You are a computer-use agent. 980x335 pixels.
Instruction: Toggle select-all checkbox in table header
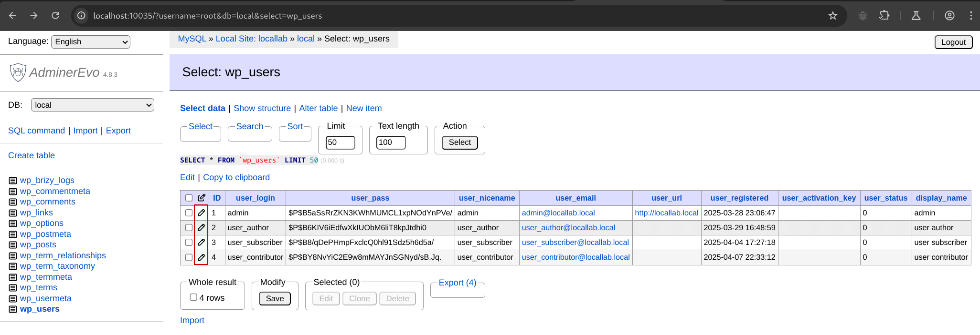(189, 198)
